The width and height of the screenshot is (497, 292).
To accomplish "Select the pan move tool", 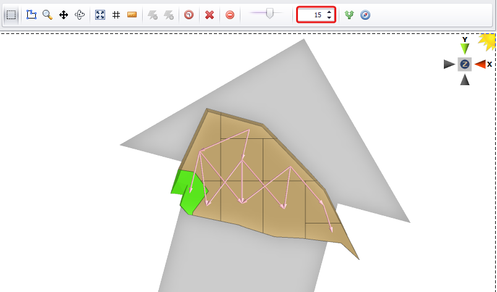I will 64,15.
